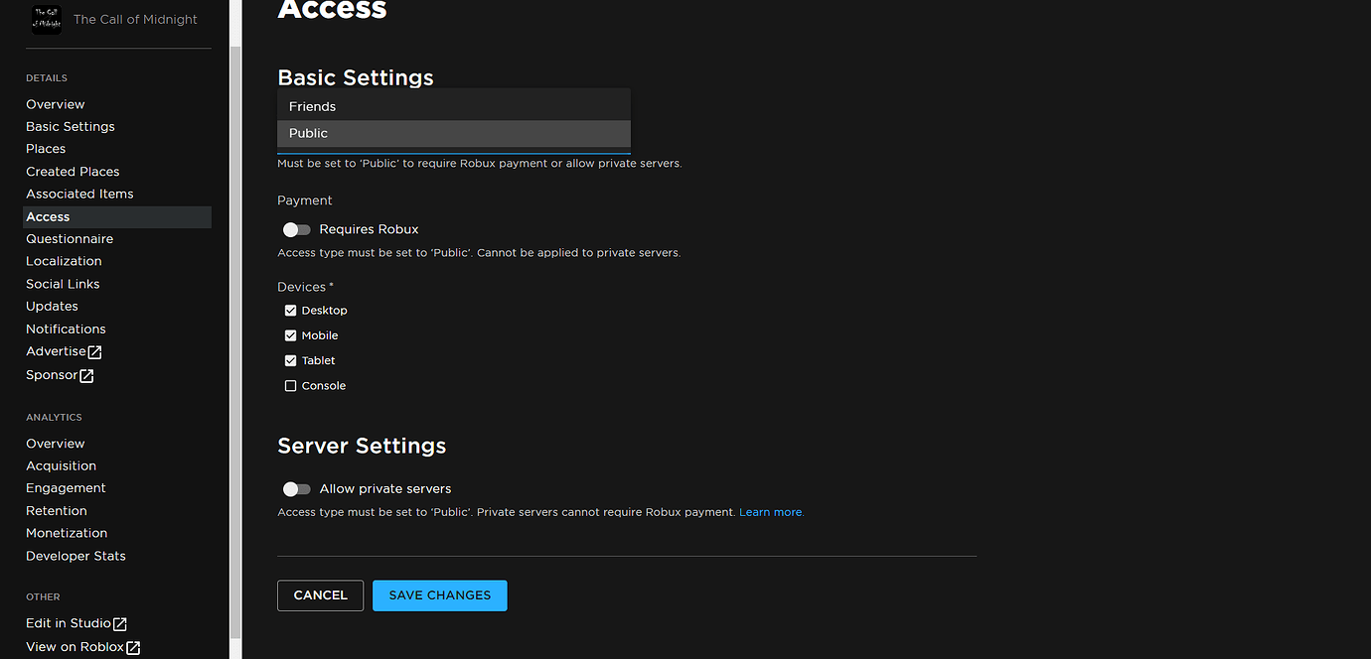Turn on Allow private servers
1371x659 pixels.
296,488
